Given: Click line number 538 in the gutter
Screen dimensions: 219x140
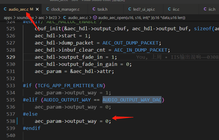Looking at the screenshot, I should tap(11, 121).
